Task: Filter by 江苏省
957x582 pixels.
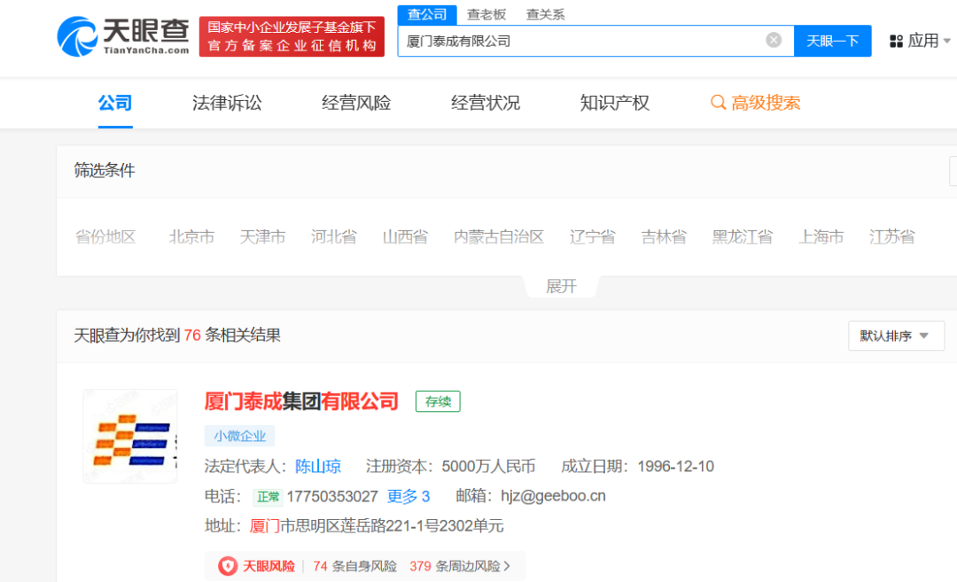Action: [892, 237]
